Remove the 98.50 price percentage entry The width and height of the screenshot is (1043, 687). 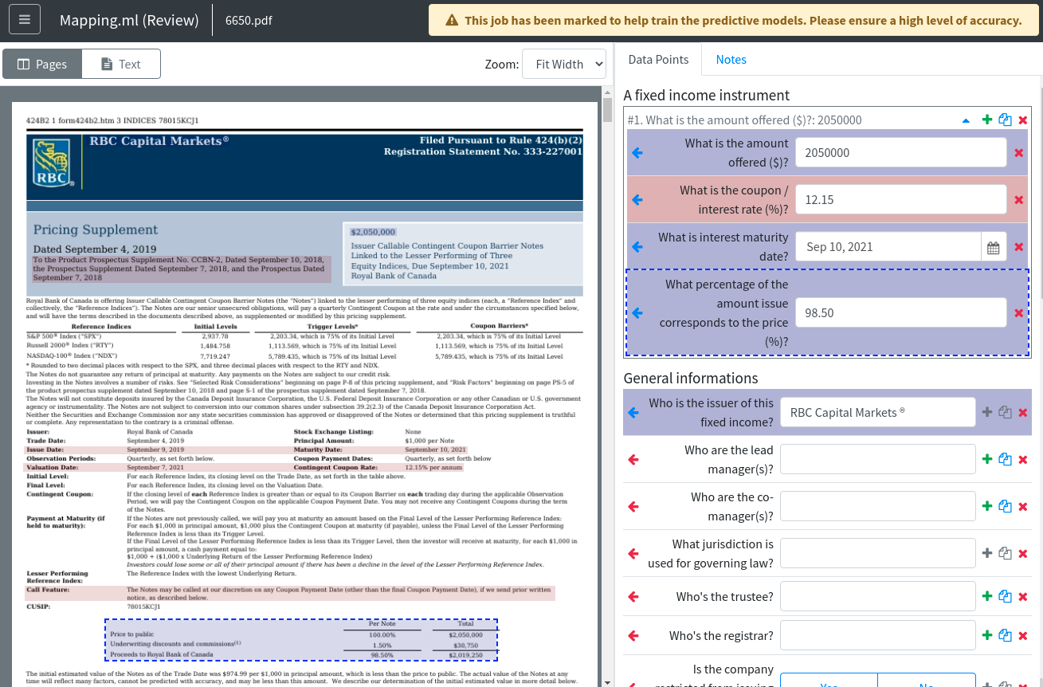1019,313
